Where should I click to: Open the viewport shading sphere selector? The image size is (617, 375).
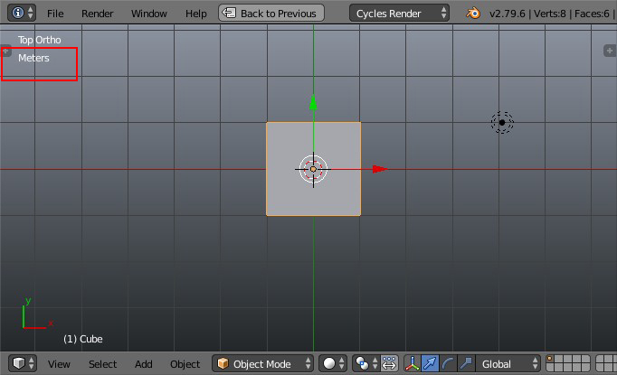click(x=333, y=363)
